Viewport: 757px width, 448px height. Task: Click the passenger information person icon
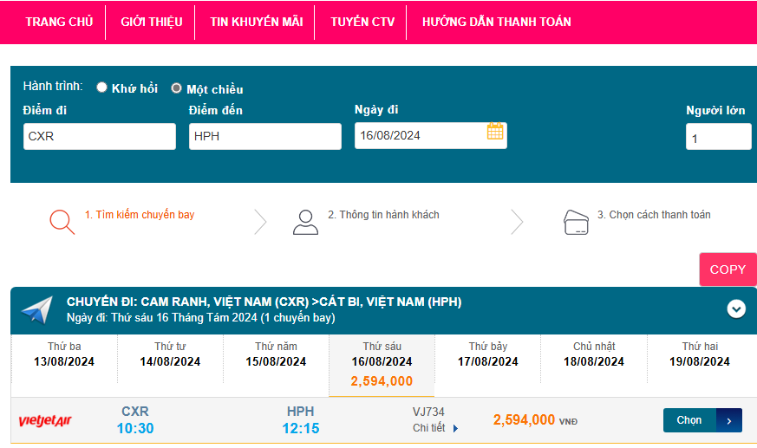point(305,222)
